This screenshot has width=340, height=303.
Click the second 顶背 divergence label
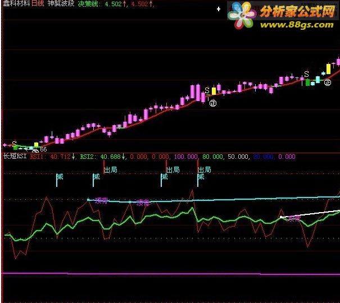click(x=143, y=203)
